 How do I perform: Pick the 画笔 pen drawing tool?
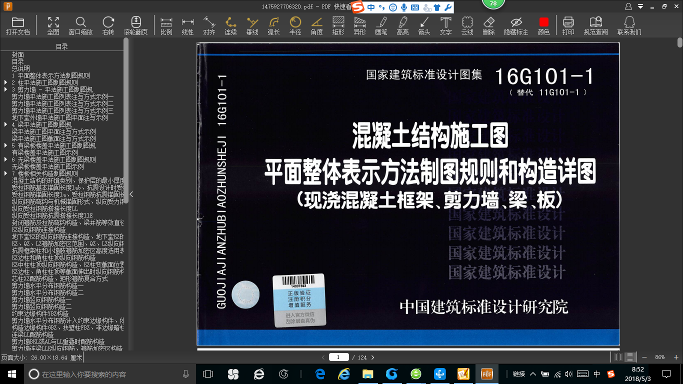point(380,25)
